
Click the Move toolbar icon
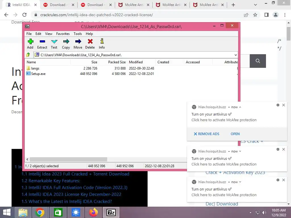click(78, 41)
